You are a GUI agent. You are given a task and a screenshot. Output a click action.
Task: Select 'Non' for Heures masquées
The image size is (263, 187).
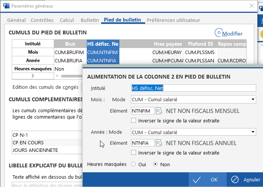(x=155, y=164)
